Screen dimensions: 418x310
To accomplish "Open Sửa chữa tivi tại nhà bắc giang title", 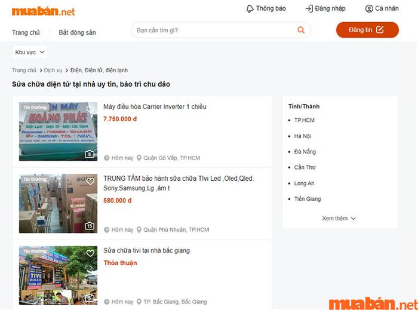I will (x=147, y=250).
